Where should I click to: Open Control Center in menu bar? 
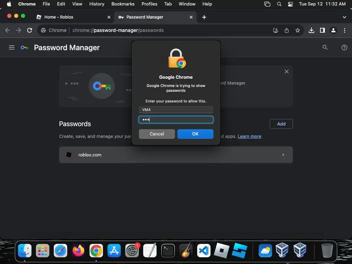click(290, 4)
